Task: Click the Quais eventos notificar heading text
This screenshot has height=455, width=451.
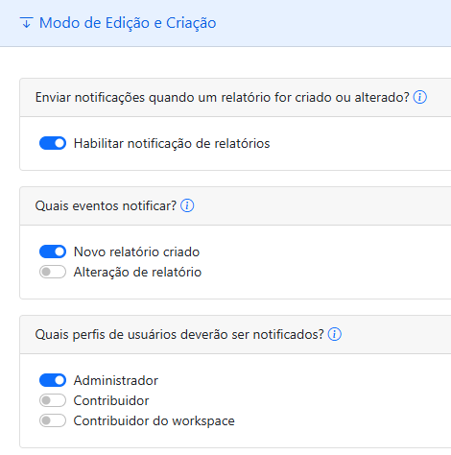Action: pos(106,205)
